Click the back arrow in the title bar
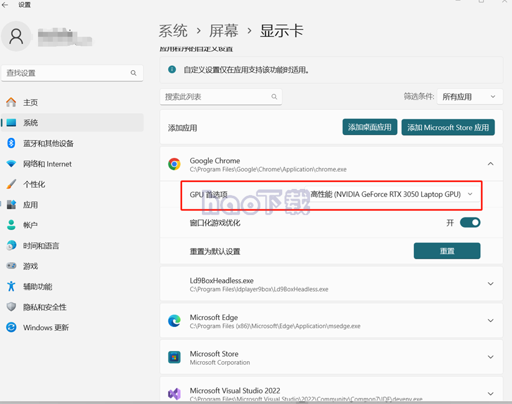 5,4
